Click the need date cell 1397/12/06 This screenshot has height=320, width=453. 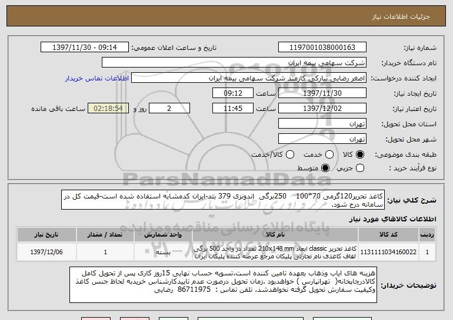46,252
